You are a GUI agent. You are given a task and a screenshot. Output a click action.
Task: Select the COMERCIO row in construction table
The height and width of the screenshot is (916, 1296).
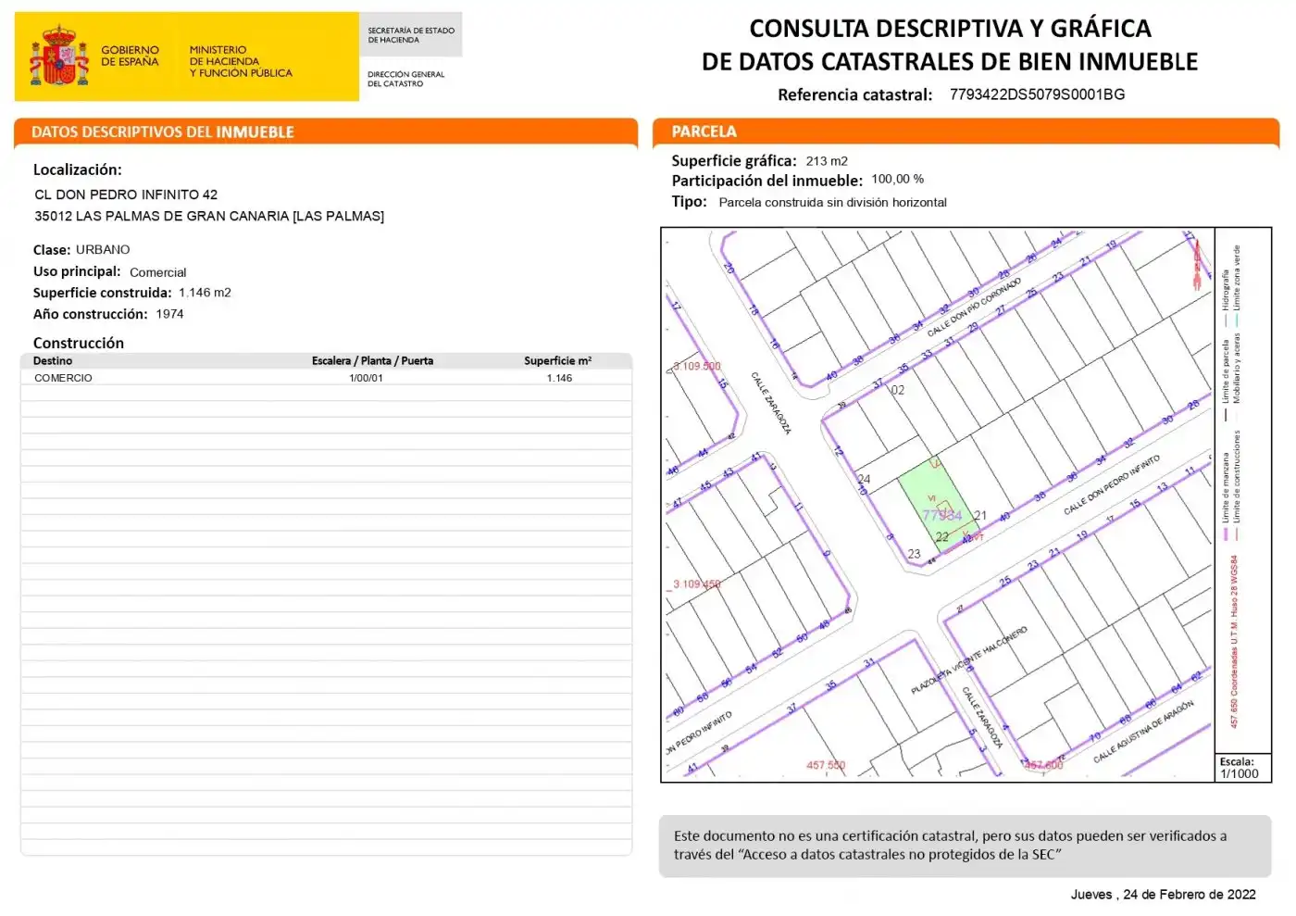click(326, 378)
